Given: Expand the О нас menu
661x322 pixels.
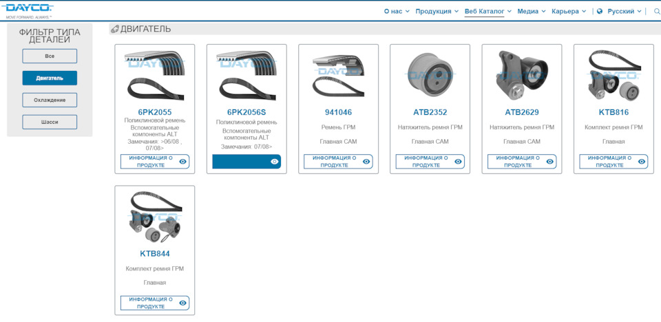Looking at the screenshot, I should 397,12.
